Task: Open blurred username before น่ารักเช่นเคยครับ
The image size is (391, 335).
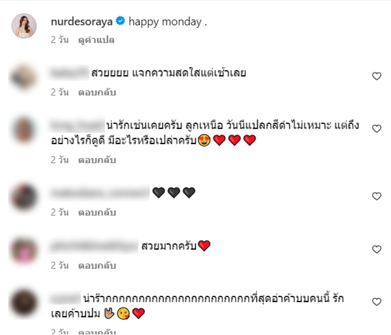Action: pos(77,125)
